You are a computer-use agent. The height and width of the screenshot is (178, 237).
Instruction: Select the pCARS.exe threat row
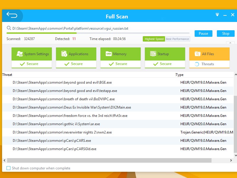(x=118, y=141)
